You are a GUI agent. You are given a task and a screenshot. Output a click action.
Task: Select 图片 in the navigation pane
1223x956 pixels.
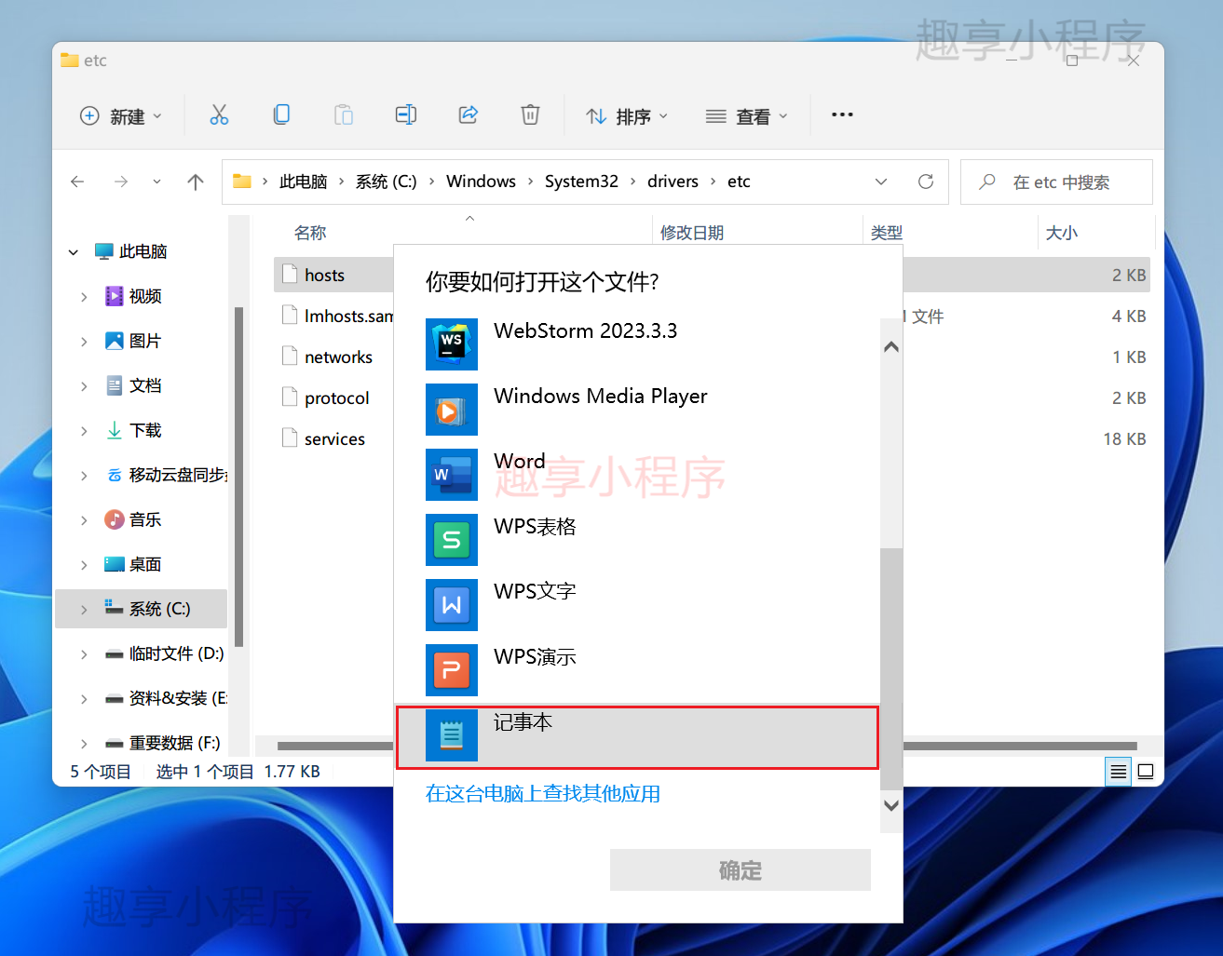tap(144, 341)
